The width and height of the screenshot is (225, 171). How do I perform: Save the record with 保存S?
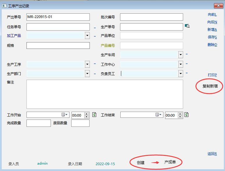click(212, 37)
